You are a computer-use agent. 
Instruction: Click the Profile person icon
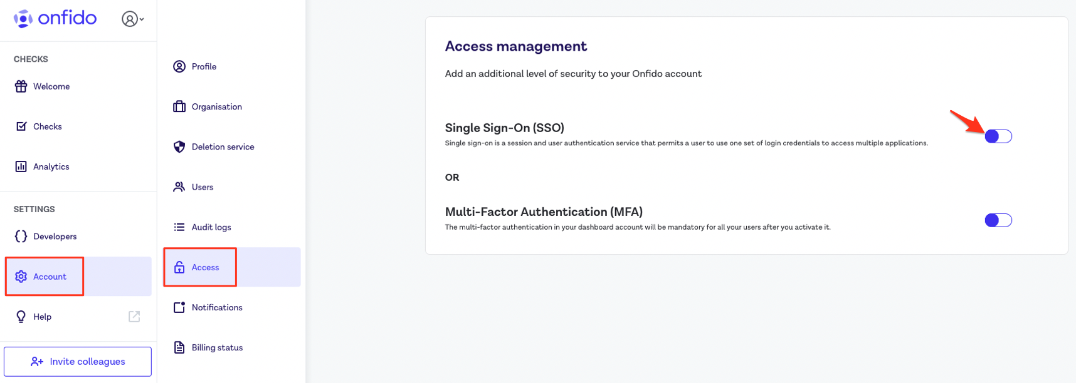(179, 66)
